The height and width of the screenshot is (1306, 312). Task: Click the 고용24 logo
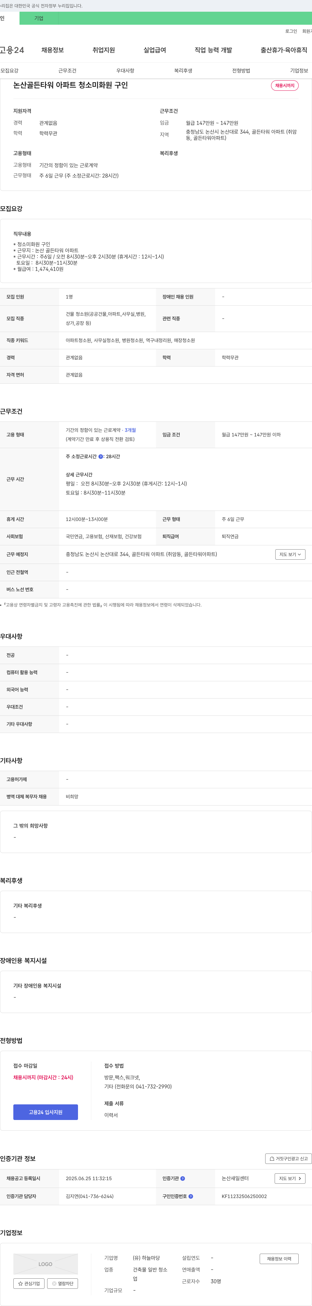click(x=12, y=50)
